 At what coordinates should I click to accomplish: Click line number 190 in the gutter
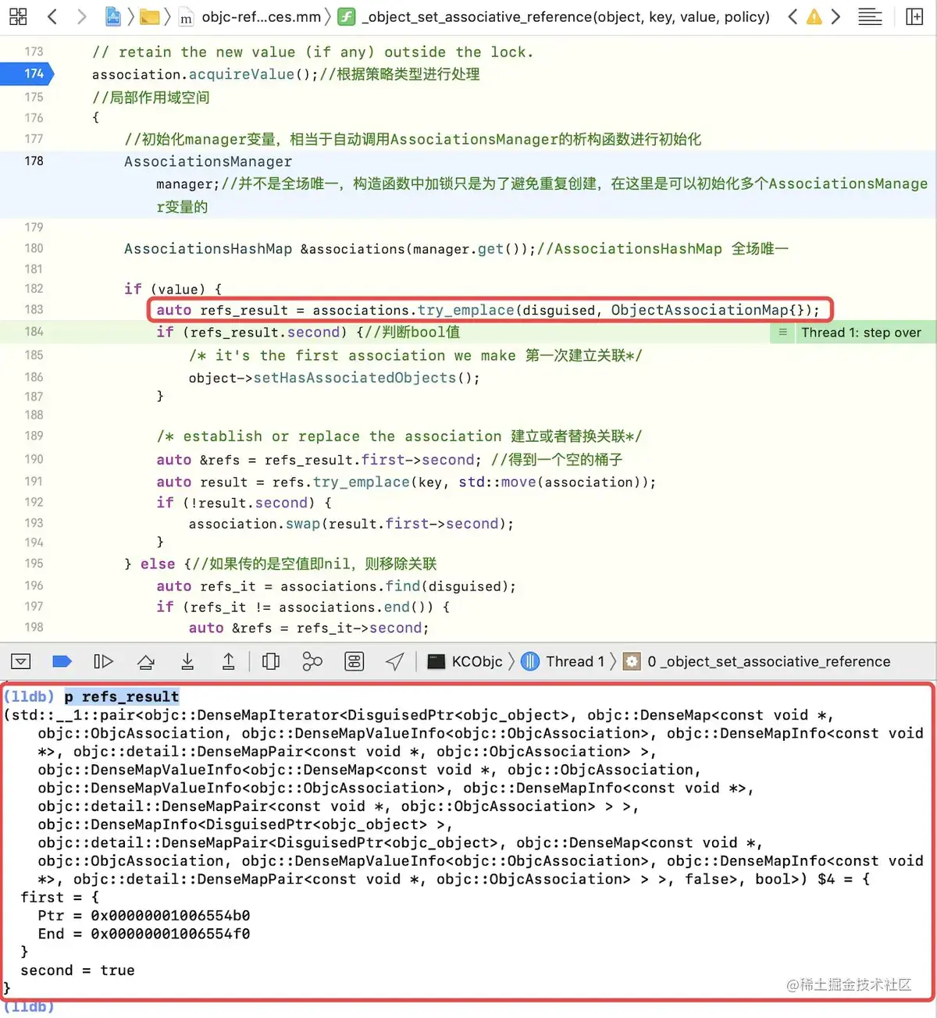tap(34, 459)
